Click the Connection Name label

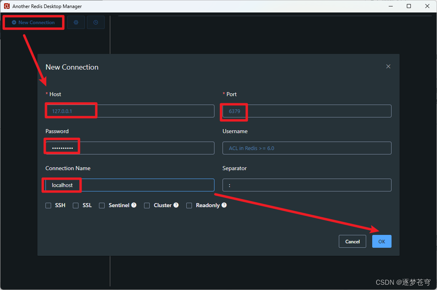pyautogui.click(x=68, y=168)
